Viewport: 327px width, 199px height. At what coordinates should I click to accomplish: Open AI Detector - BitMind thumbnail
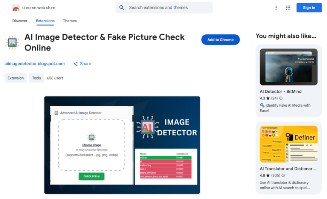click(289, 67)
